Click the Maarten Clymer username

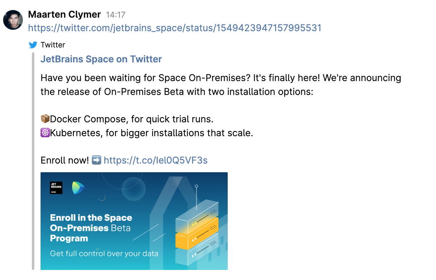[x=64, y=15]
